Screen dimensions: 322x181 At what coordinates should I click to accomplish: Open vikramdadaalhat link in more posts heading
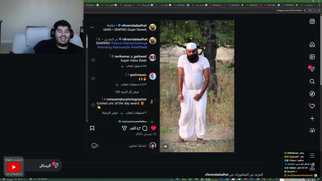point(217,174)
